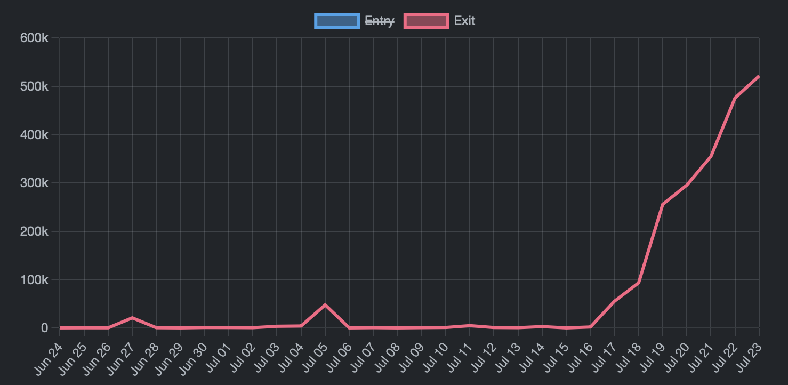Click the pink Exit legend color box

pyautogui.click(x=427, y=20)
